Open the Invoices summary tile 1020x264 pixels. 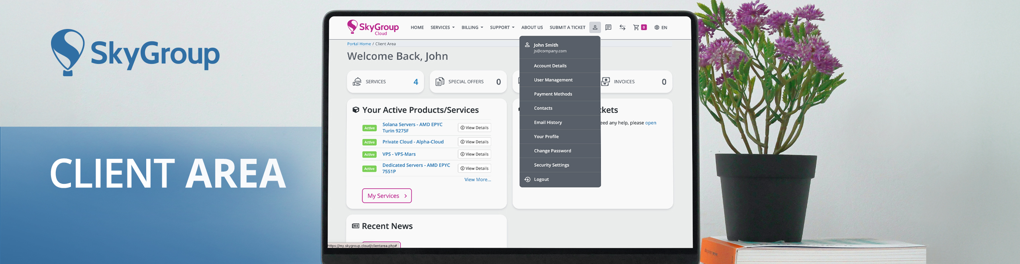click(x=636, y=82)
